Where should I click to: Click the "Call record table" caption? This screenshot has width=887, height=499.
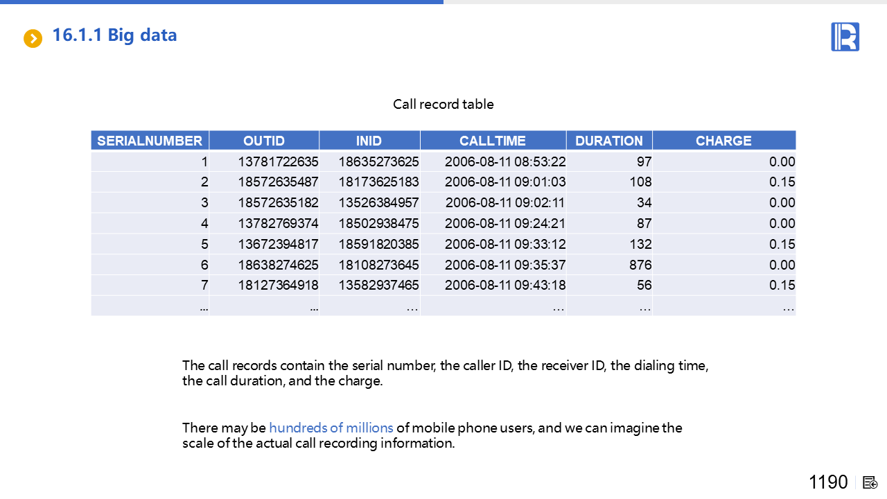443,105
